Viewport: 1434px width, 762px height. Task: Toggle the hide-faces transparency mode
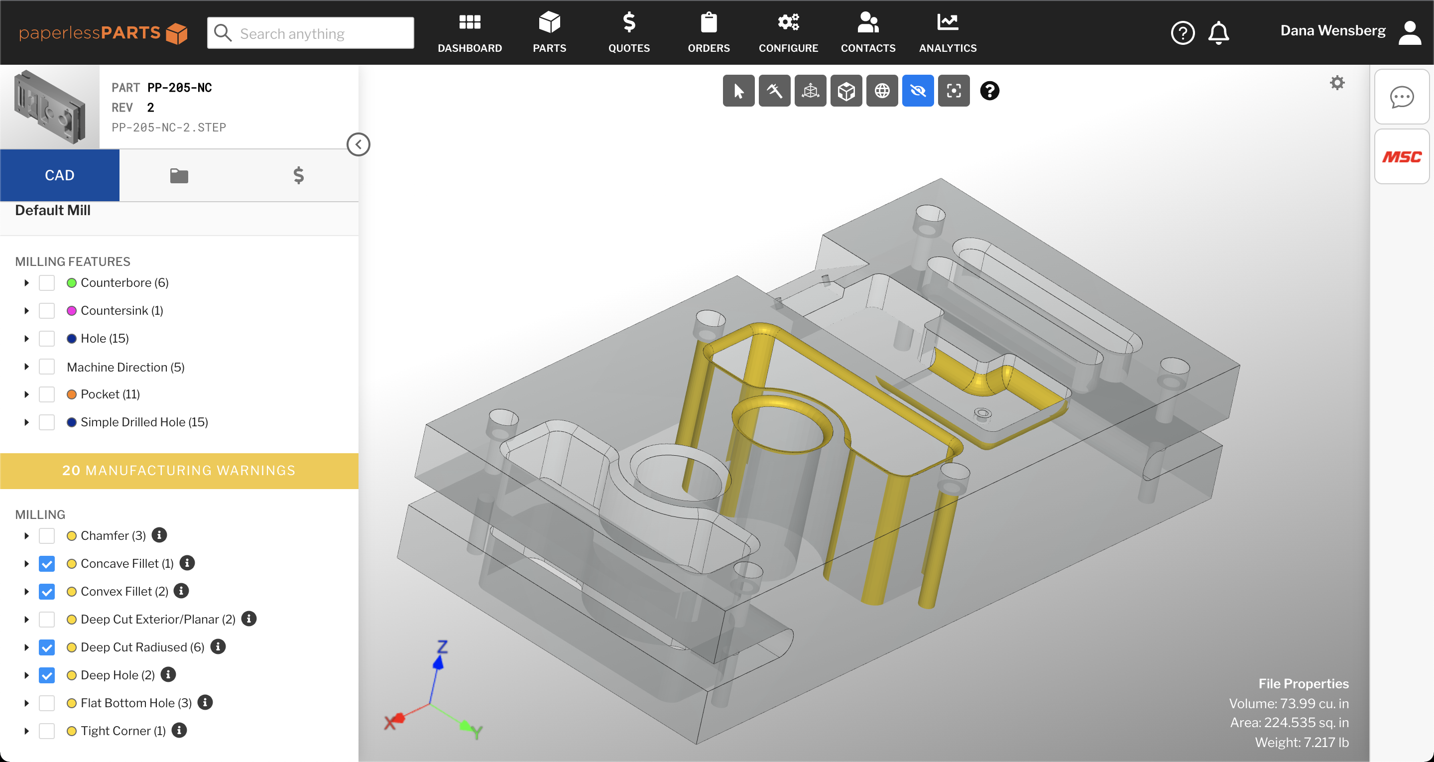click(x=917, y=91)
